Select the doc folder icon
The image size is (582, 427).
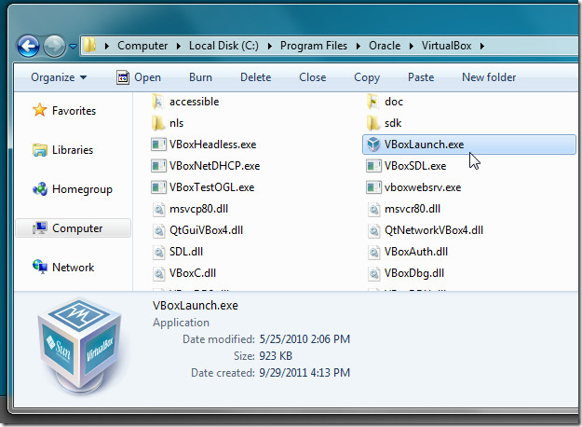tap(372, 102)
